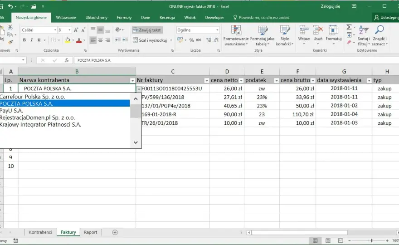Image resolution: width=399 pixels, height=245 pixels.
Task: Click the Format Painter brush icon
Action: (x=10, y=42)
